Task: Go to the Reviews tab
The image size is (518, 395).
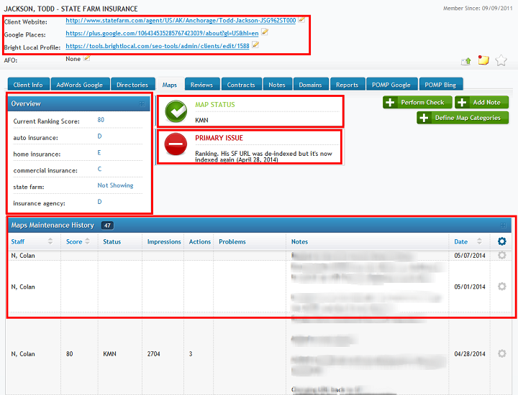Action: coord(202,85)
